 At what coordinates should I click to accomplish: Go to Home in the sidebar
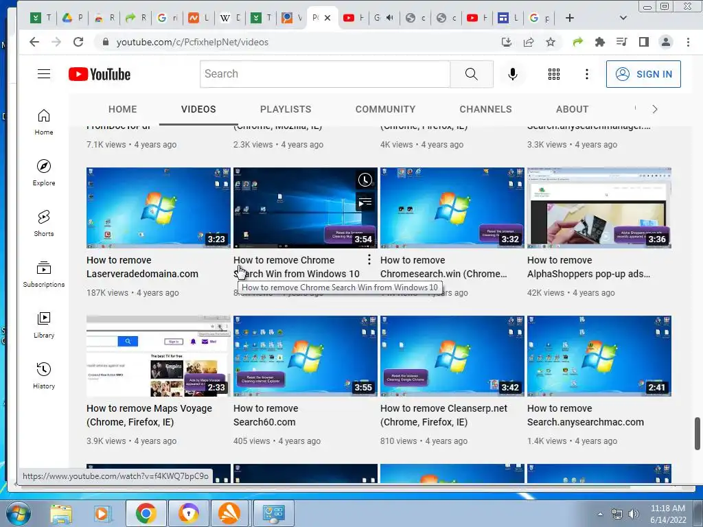coord(44,122)
